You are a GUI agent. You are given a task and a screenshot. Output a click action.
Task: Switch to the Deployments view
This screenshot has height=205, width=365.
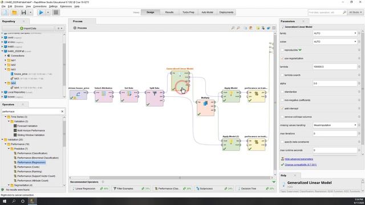[x=226, y=13]
